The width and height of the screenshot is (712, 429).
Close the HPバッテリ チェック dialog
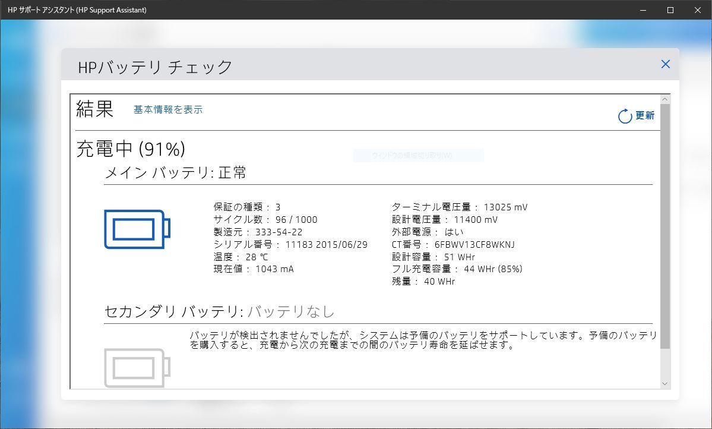665,64
